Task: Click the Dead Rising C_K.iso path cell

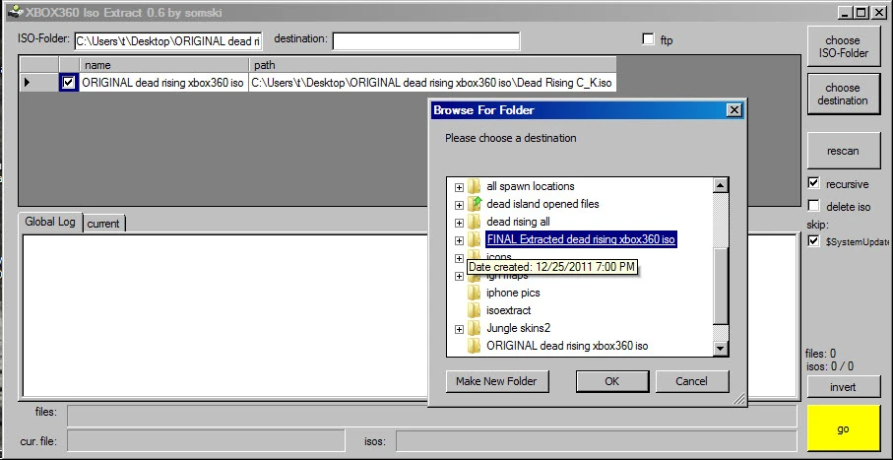Action: tap(432, 83)
